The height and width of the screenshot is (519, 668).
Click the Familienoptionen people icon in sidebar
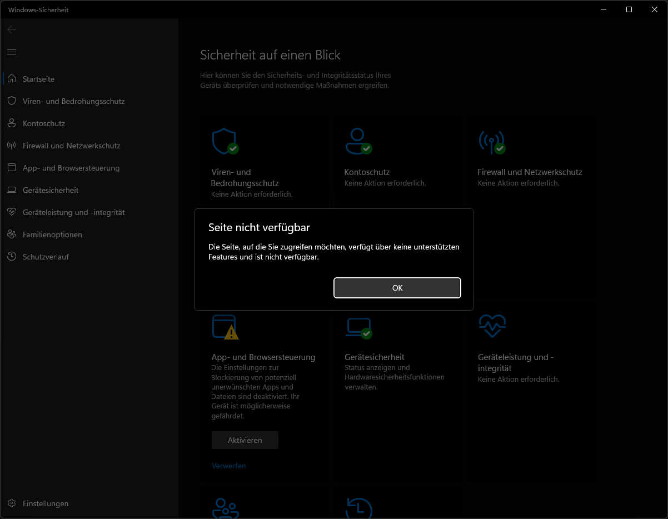coord(12,234)
